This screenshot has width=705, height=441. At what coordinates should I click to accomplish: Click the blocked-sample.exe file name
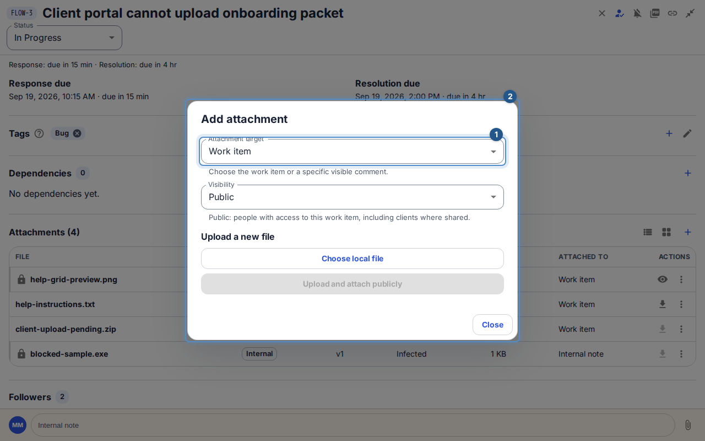pos(69,354)
